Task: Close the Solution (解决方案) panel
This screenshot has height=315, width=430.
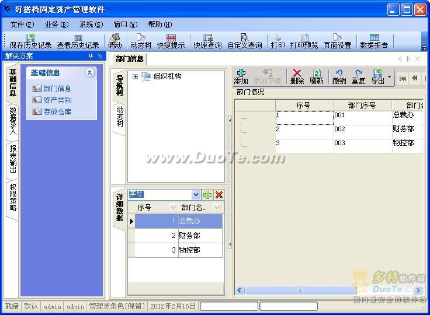Action: (x=100, y=56)
